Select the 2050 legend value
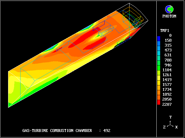The height and width of the screenshot is (138, 185). tap(167, 99)
